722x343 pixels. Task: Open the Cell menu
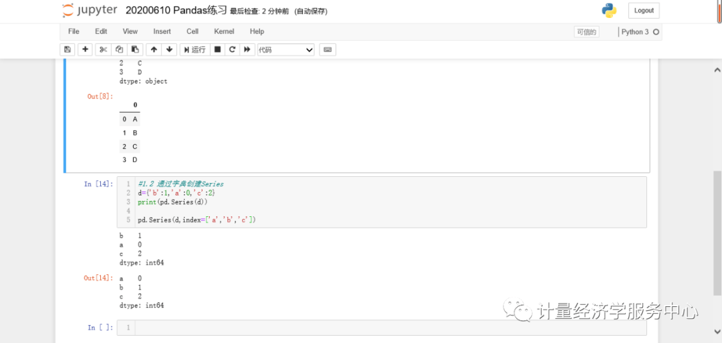[x=193, y=31]
